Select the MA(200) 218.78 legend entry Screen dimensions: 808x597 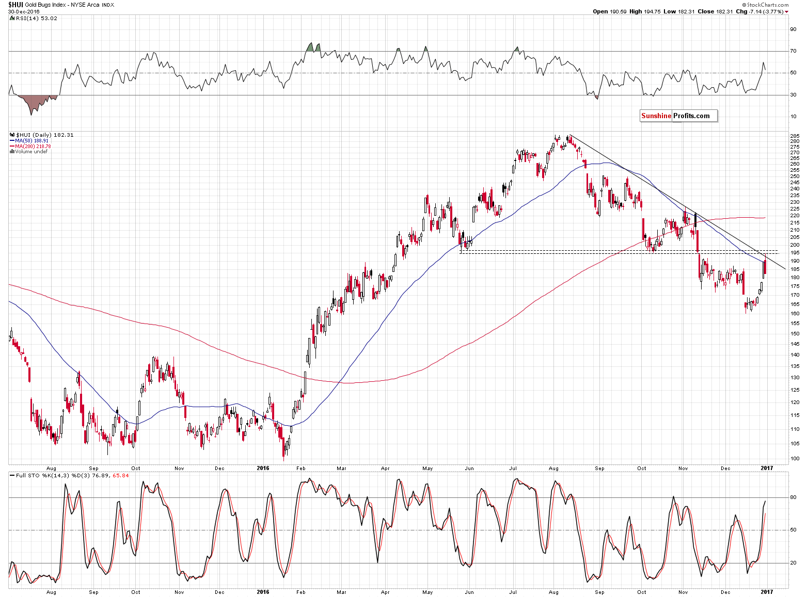(30, 146)
